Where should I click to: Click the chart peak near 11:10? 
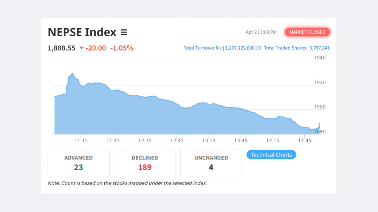[x=72, y=74]
